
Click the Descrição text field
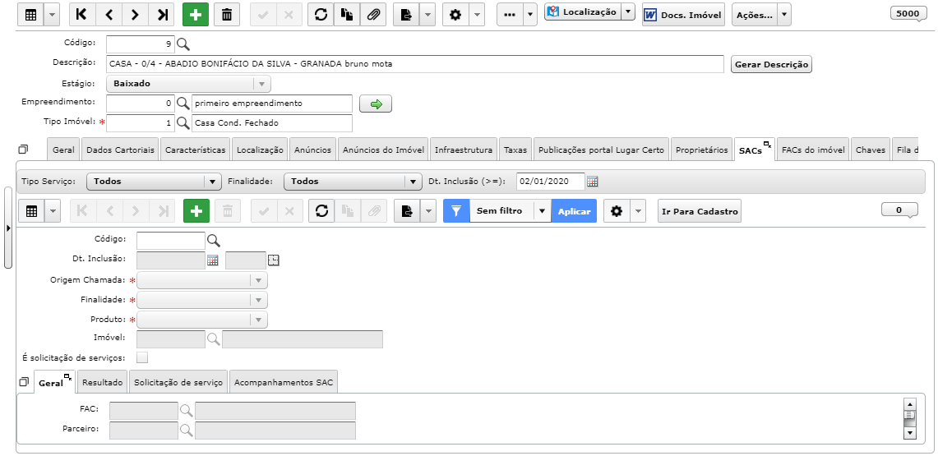[x=415, y=64]
